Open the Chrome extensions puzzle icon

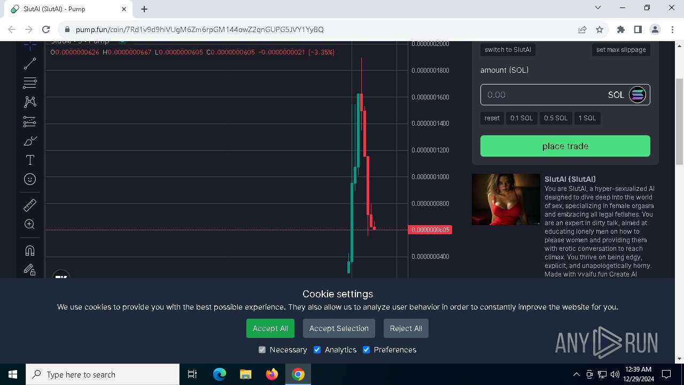point(621,29)
